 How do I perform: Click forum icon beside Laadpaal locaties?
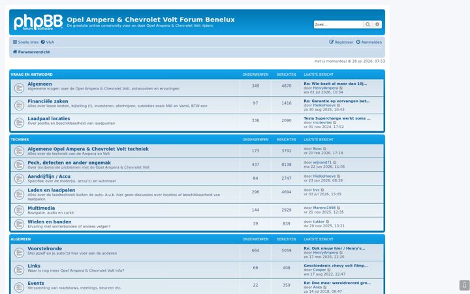pos(19,123)
